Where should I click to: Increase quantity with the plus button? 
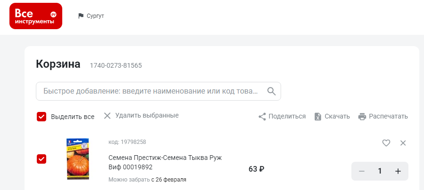(398, 171)
